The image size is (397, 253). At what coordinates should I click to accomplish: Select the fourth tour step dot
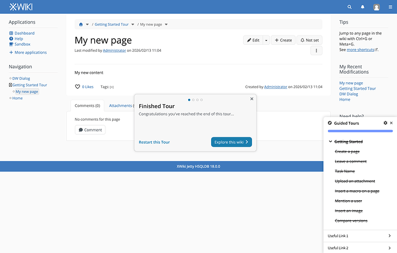point(201,100)
